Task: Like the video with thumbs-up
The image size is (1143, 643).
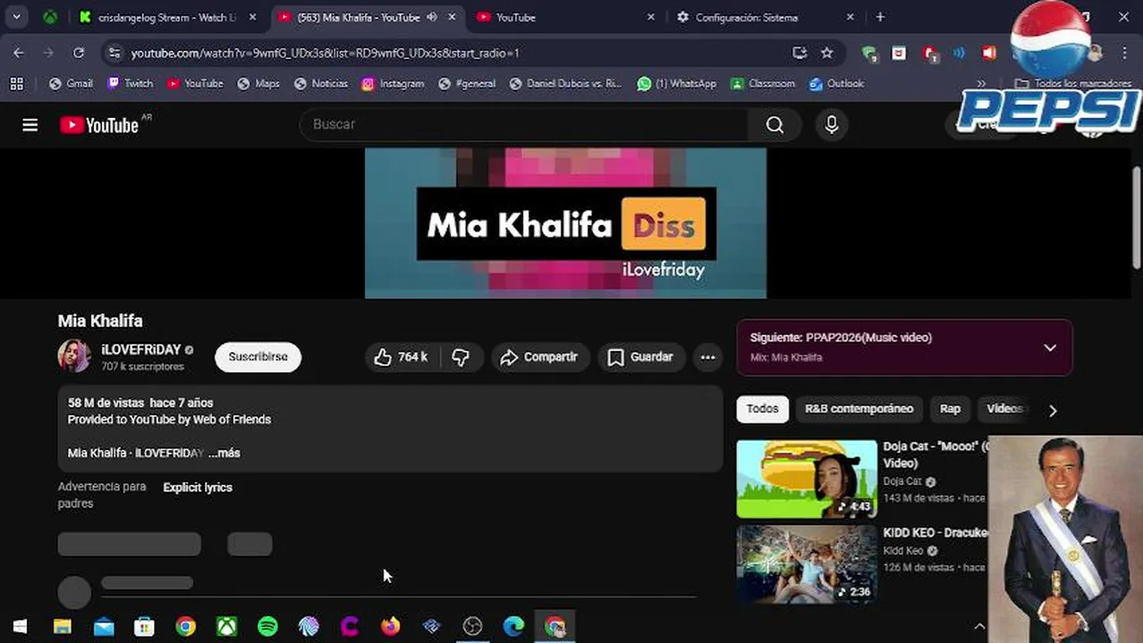Action: coord(400,357)
